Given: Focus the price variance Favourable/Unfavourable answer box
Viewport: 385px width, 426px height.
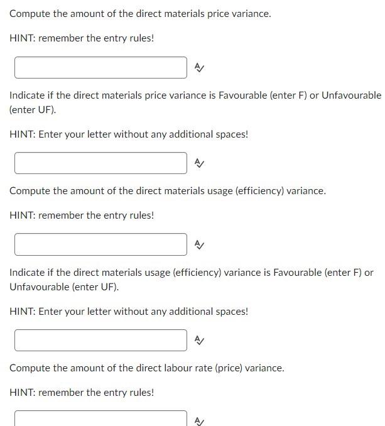Looking at the screenshot, I should click(100, 163).
